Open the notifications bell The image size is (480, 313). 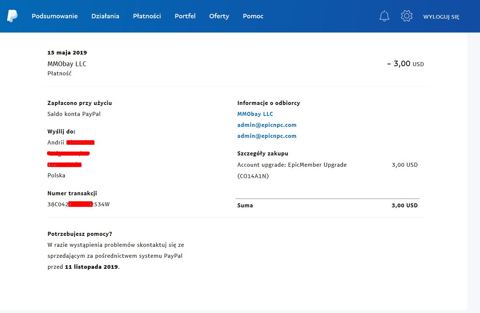point(384,16)
